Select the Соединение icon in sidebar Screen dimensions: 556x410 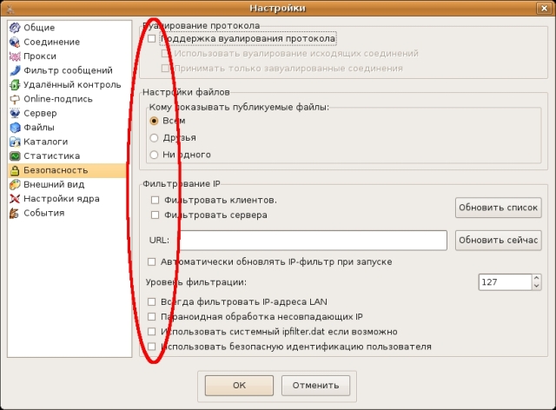[15, 42]
